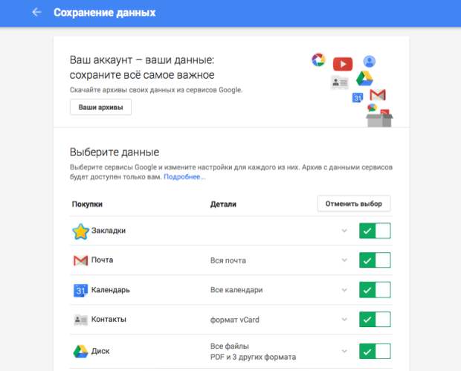Viewport: 461px width, 371px height.
Task: Disable the Календарь export switch
Action: [375, 290]
